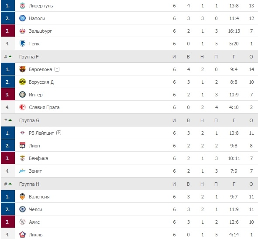Click the upward arrow badge next to Барселона

coord(57,69)
